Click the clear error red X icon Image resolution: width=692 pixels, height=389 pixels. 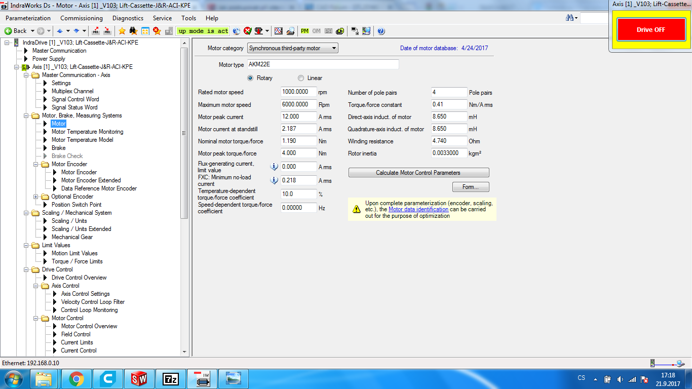click(248, 31)
